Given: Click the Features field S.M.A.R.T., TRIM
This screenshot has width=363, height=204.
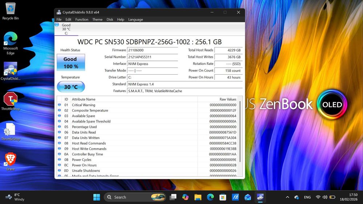Looking at the screenshot, I should tap(185, 91).
